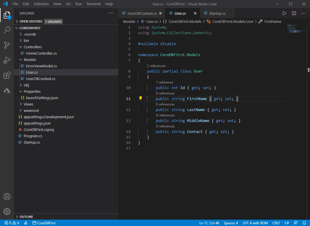Click the 2 references CodeLens above User class

(156, 66)
